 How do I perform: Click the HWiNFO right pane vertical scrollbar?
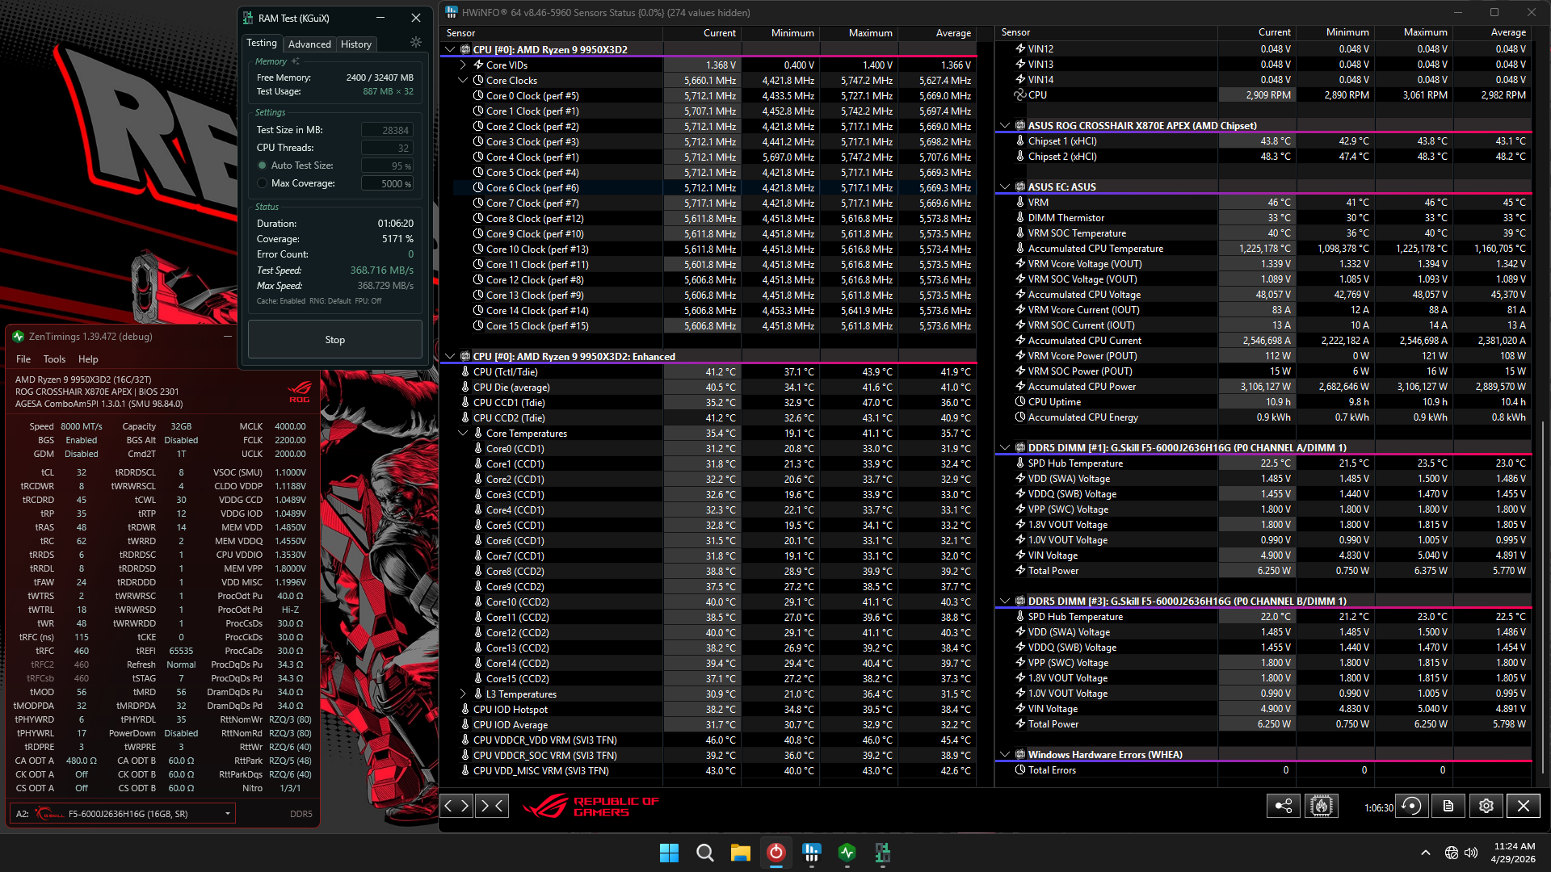click(1543, 597)
